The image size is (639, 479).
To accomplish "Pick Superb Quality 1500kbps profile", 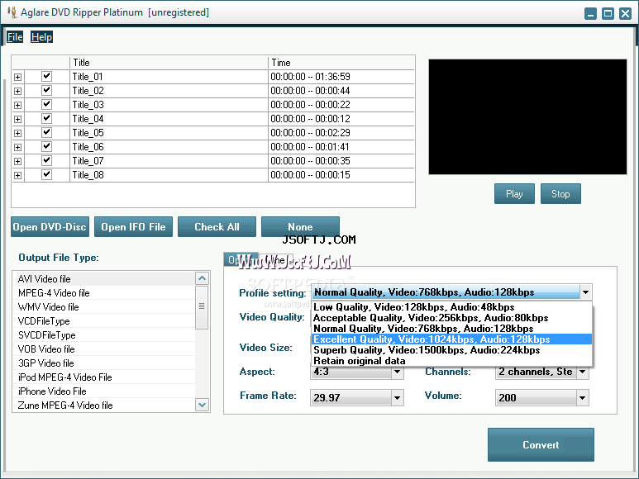I will click(x=452, y=350).
